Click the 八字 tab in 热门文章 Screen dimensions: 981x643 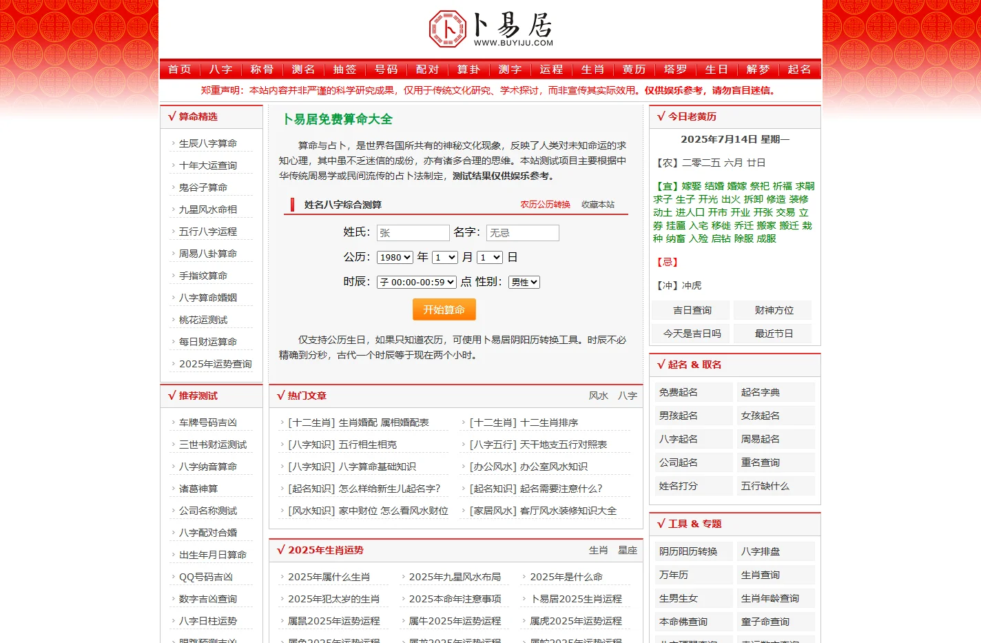click(628, 396)
